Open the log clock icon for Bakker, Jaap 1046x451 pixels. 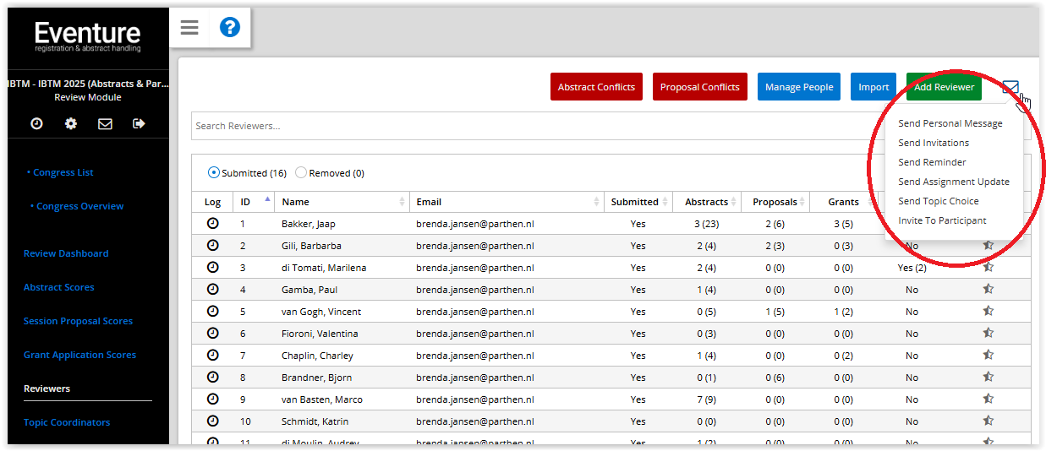coord(212,224)
